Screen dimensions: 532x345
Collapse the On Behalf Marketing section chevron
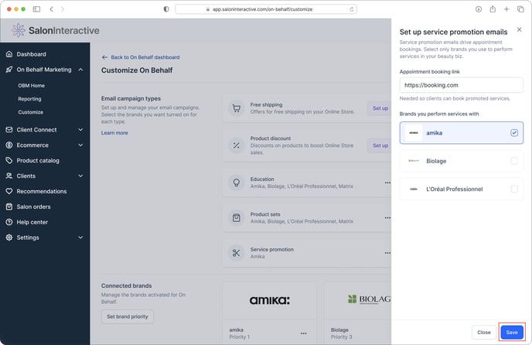pyautogui.click(x=80, y=70)
